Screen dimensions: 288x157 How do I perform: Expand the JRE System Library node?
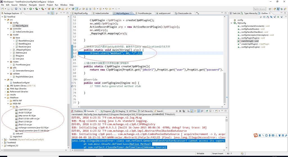click(x=5, y=86)
